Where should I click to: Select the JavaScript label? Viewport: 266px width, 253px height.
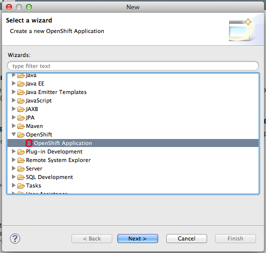pos(39,100)
